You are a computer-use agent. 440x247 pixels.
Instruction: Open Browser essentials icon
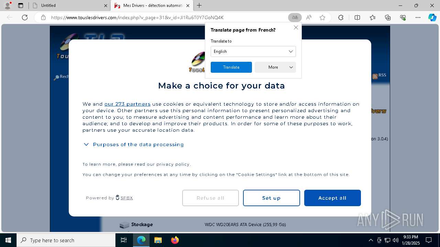click(x=403, y=17)
